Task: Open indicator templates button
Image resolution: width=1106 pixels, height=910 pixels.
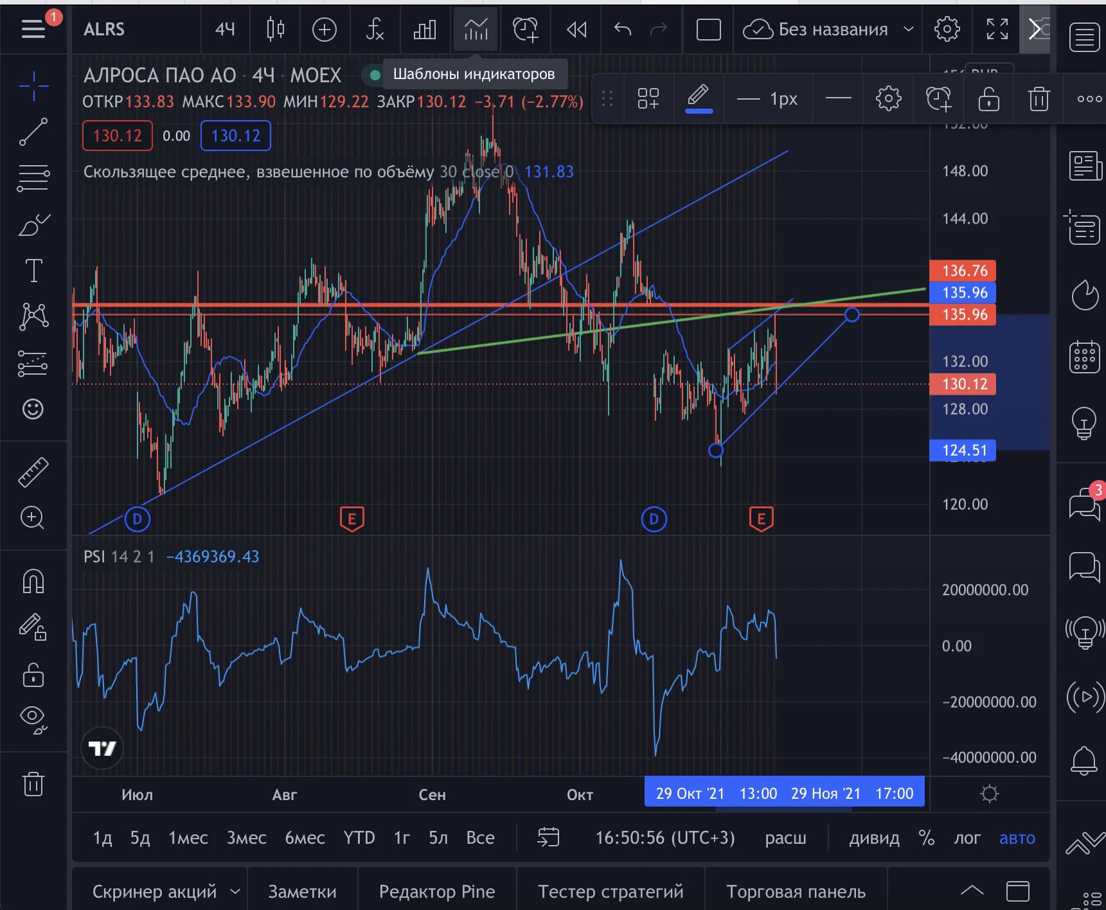Action: (x=476, y=30)
